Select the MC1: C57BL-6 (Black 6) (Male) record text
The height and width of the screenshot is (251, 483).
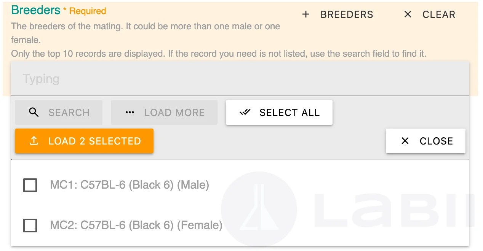tap(130, 185)
